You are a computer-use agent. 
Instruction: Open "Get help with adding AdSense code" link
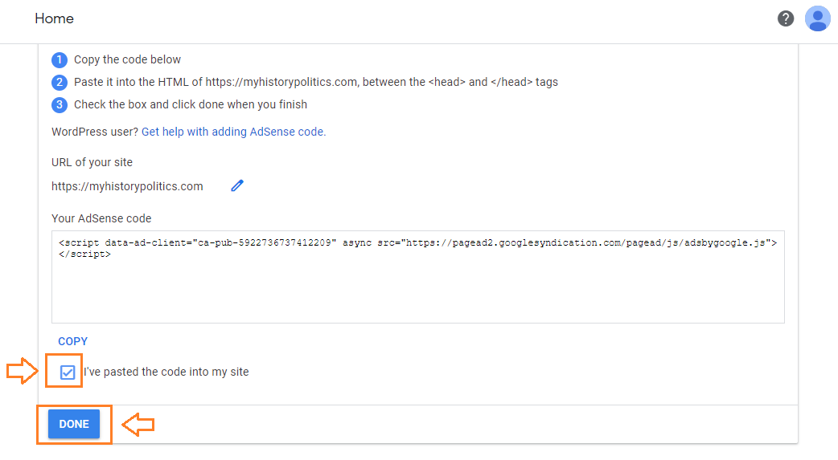[233, 132]
